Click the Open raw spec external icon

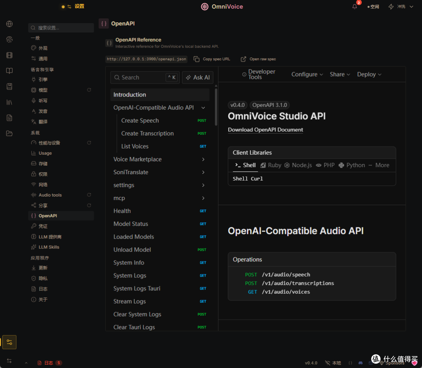[x=243, y=59]
